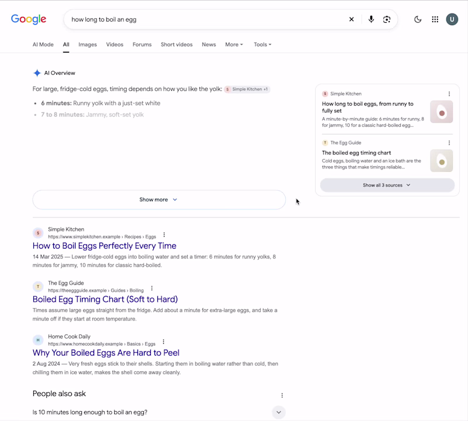
Task: Switch to the News tab
Action: [x=209, y=44]
